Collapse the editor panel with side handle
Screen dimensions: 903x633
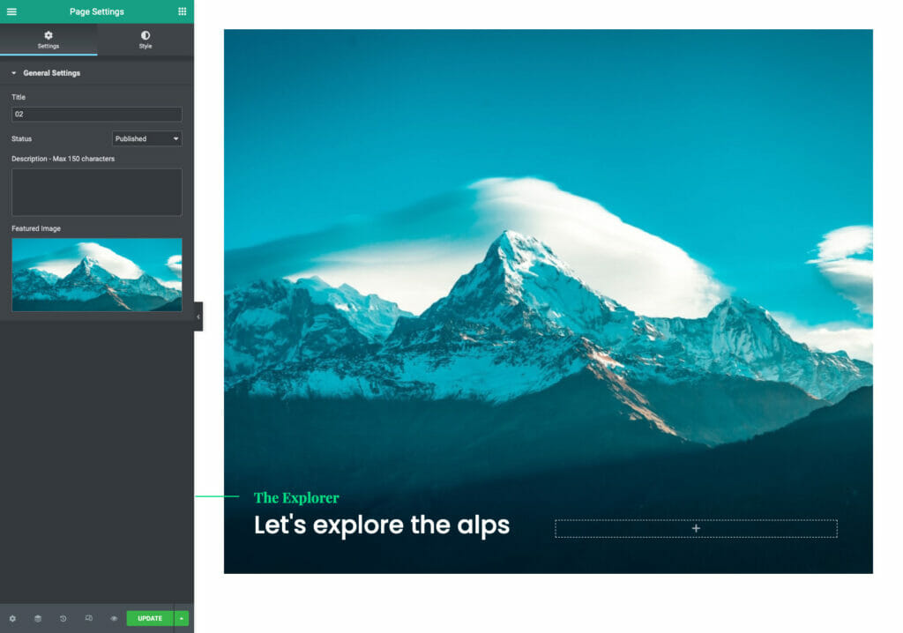[198, 316]
